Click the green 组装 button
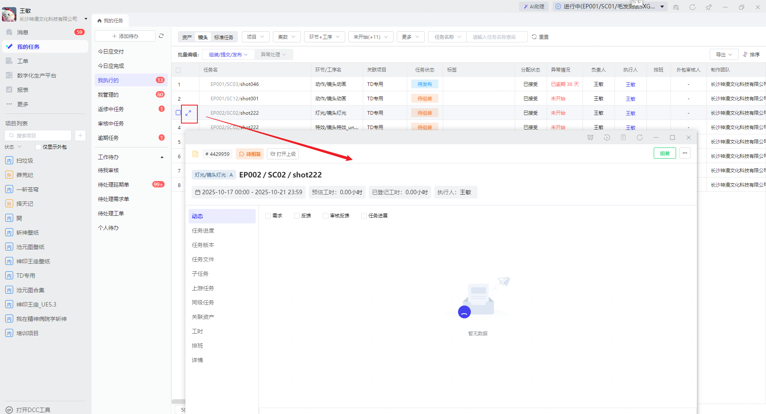Image resolution: width=766 pixels, height=414 pixels. [x=665, y=153]
